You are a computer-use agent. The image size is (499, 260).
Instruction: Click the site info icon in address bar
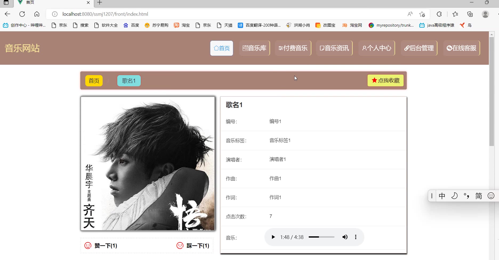pos(55,14)
